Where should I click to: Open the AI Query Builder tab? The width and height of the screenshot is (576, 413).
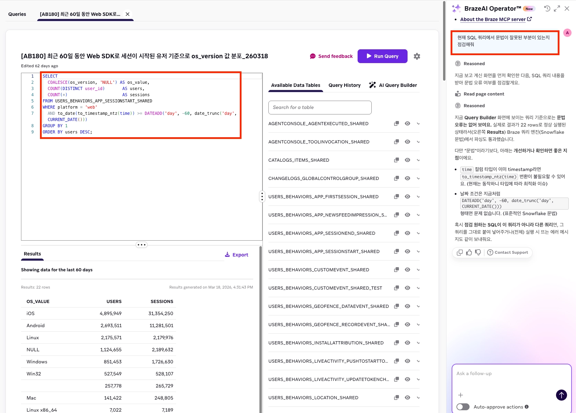tap(393, 85)
